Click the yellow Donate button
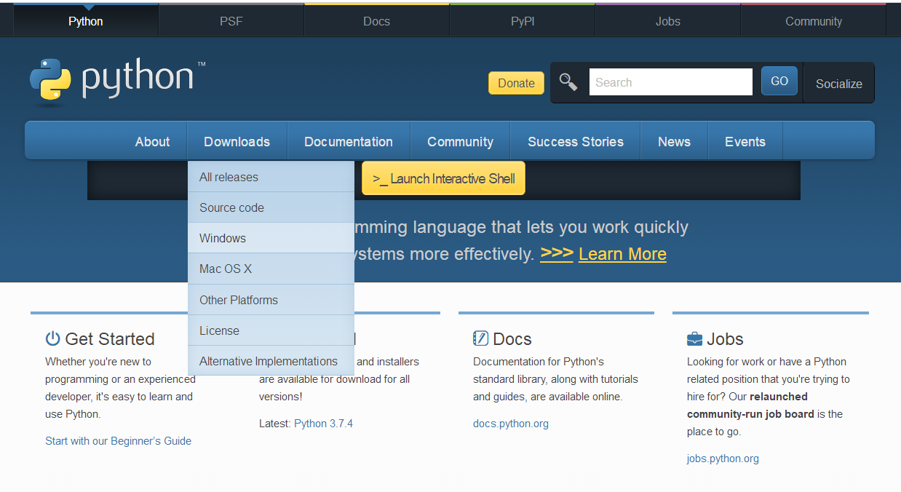Viewport: 901px width, 492px height. (516, 83)
